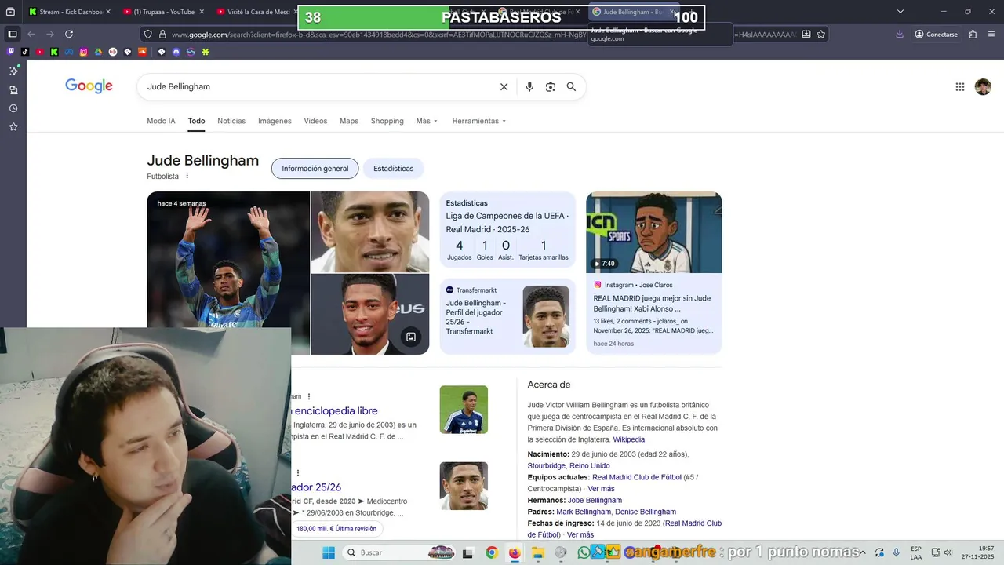Screen dimensions: 1004x565
Task: Open the Maps results tab
Action: pos(349,121)
